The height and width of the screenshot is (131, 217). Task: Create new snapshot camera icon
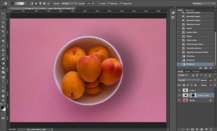(x=206, y=68)
